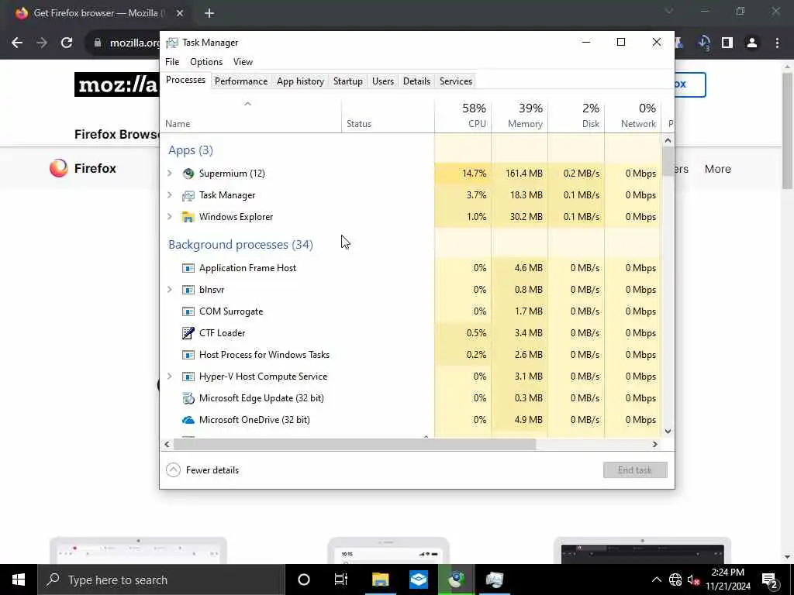The image size is (794, 595).
Task: Click the Supermium memory value 161.4 MB
Action: click(523, 174)
